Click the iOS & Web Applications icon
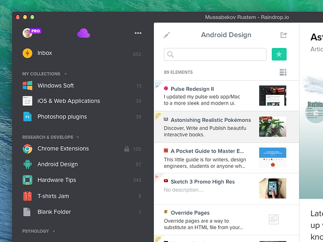323x242 pixels. (x=27, y=101)
